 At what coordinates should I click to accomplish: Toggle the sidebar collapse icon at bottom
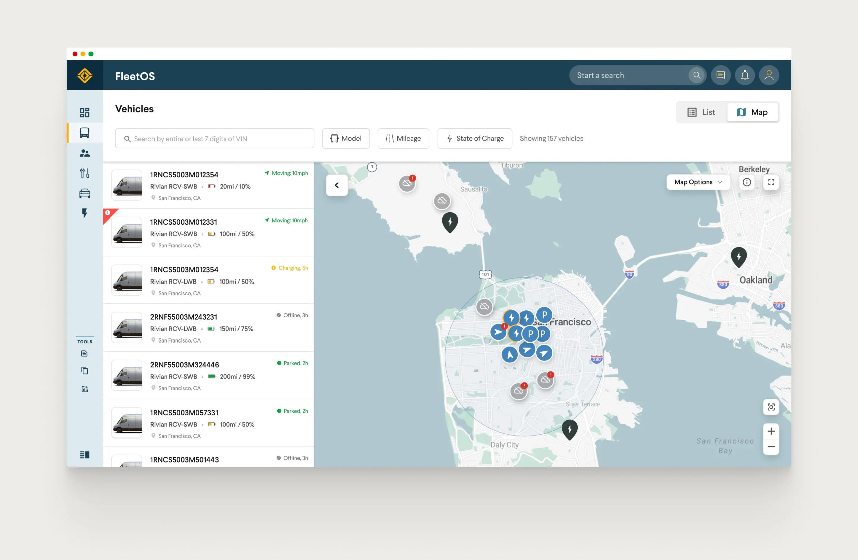click(x=85, y=455)
